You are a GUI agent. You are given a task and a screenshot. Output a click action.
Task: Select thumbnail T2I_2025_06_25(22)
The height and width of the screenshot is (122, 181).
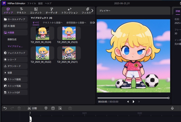tap(42, 53)
